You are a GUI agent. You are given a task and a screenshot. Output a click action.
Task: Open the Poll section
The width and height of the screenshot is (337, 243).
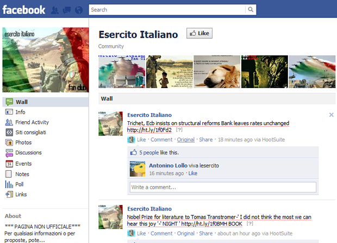20,184
